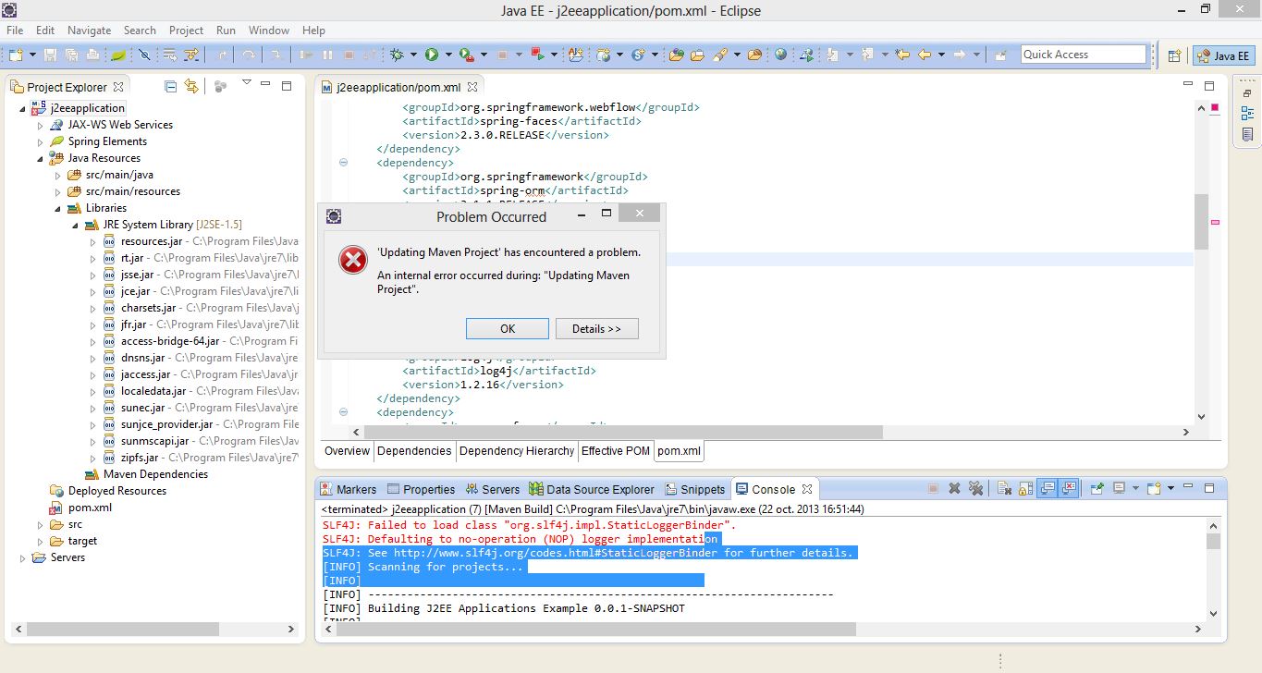The height and width of the screenshot is (673, 1262).
Task: Collapse JRE System Library node
Action: coord(75,225)
